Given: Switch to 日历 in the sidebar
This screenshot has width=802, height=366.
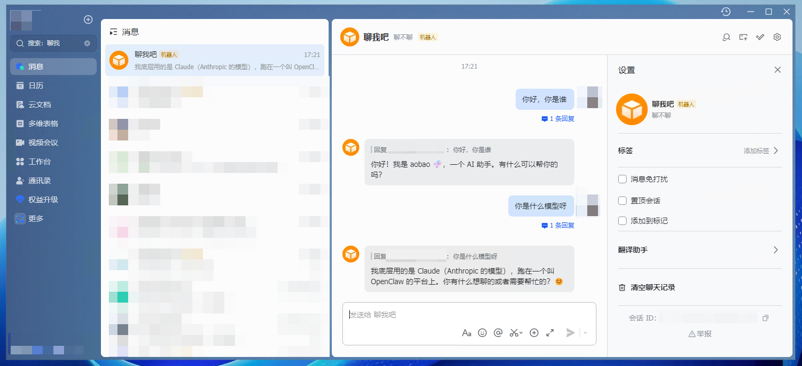Looking at the screenshot, I should coord(36,86).
